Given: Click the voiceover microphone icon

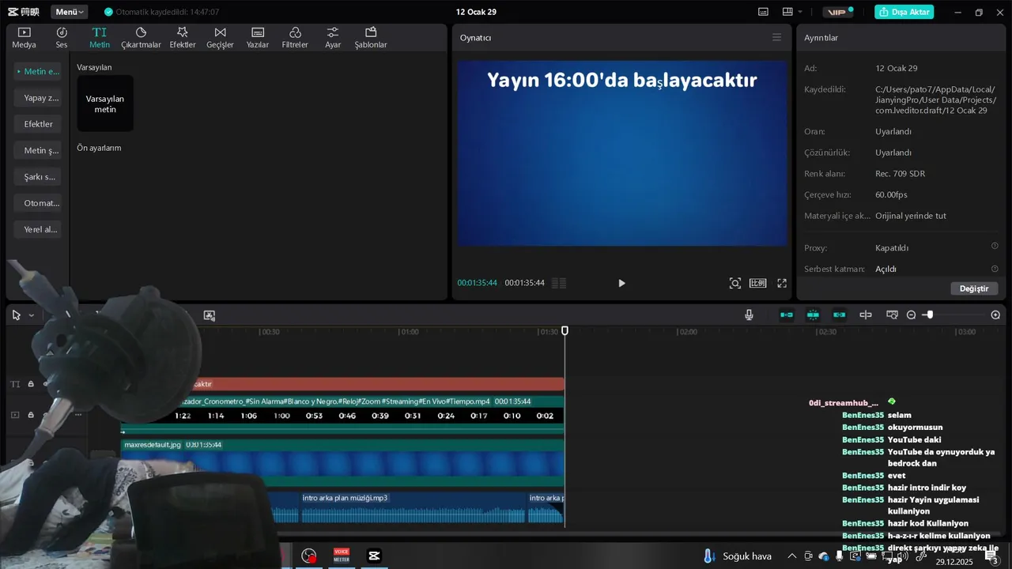Looking at the screenshot, I should [749, 315].
